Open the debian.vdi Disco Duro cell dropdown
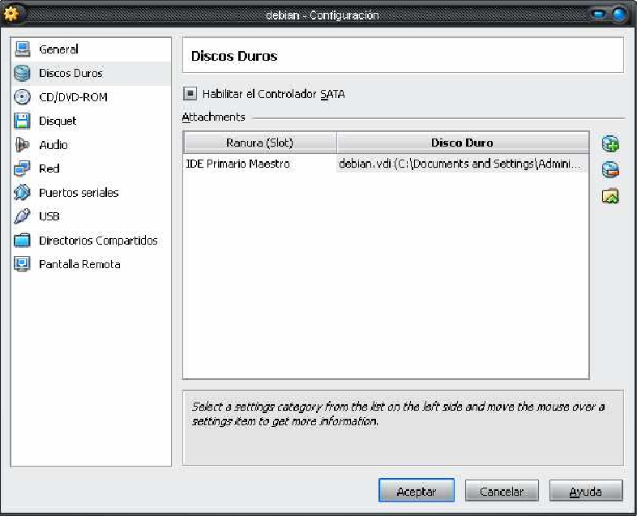 pos(462,164)
